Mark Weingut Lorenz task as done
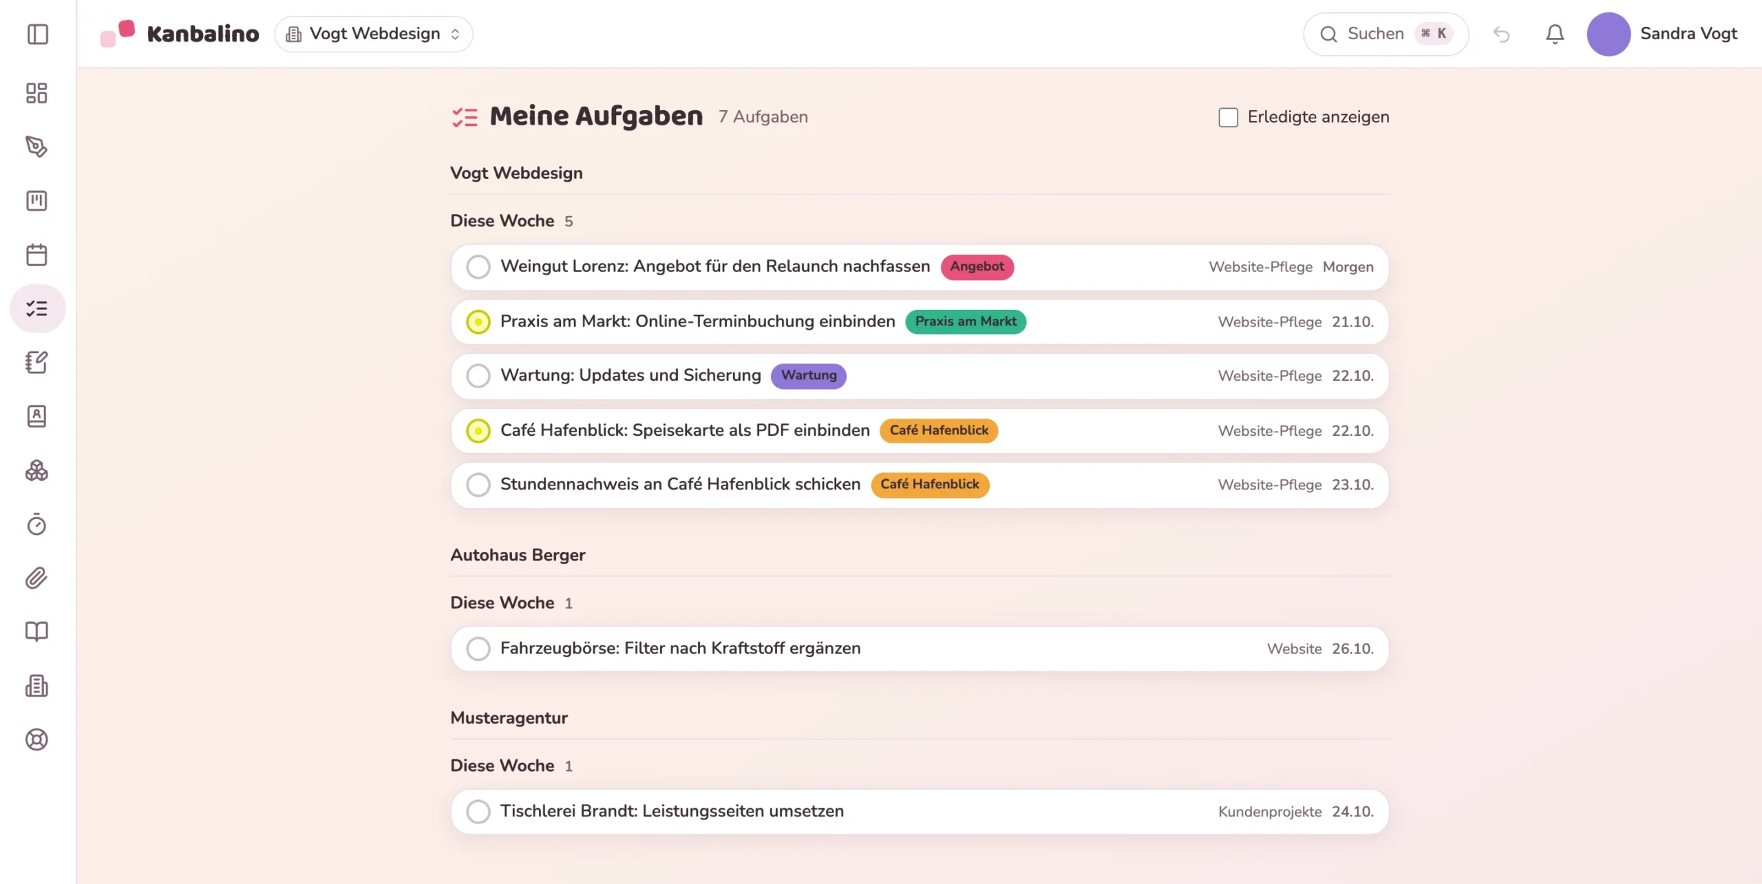This screenshot has width=1762, height=884. 478,267
